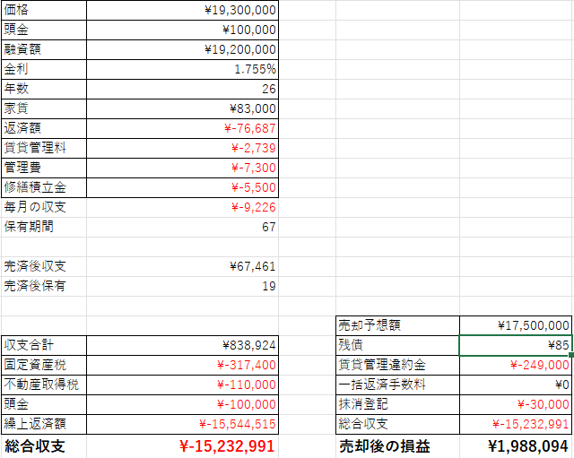Select the 残債 label cell
The height and width of the screenshot is (458, 574).
pyautogui.click(x=397, y=345)
